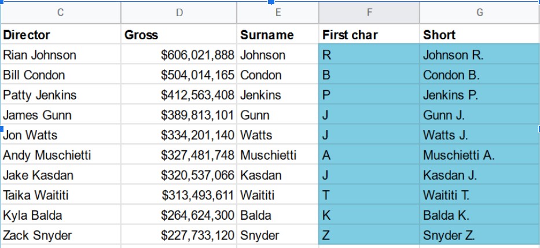Click column E header
Screen dimensions: 540x248
(278, 12)
